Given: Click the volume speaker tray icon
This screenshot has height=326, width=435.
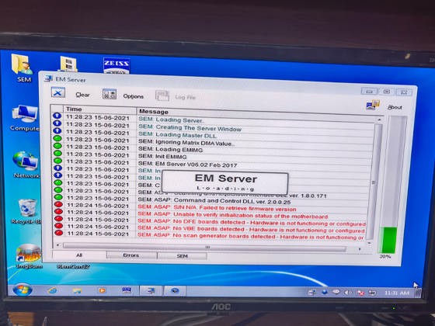Looking at the screenshot, I should coord(348,292).
